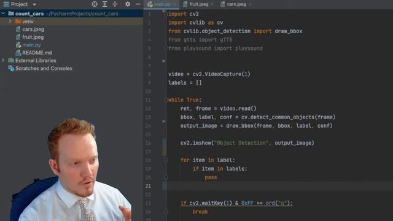This screenshot has height=221, width=393.
Task: Click the locate/select opened file target icon
Action: (95, 4)
